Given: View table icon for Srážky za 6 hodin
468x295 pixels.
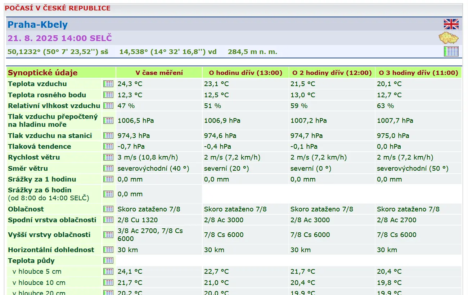Looking at the screenshot, I should [108, 194].
